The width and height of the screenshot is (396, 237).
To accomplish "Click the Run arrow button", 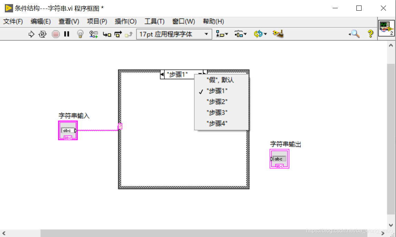I will (31, 34).
